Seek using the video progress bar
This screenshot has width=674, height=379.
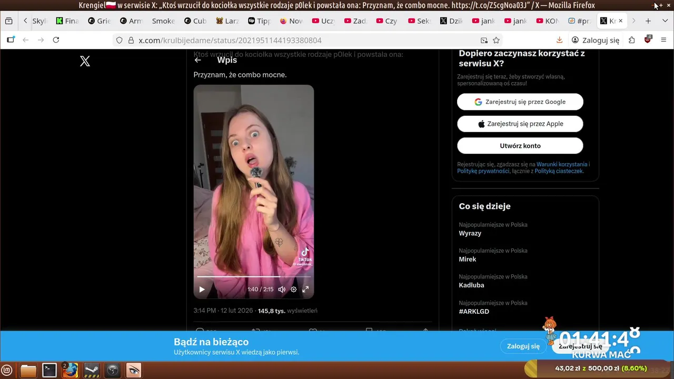(x=254, y=276)
